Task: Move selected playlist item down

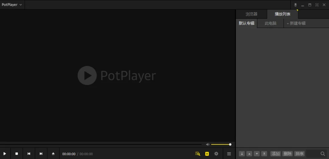Action: tap(257, 154)
